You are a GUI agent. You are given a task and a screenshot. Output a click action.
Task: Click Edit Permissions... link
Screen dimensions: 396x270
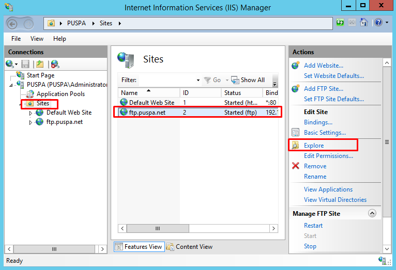[329, 156]
